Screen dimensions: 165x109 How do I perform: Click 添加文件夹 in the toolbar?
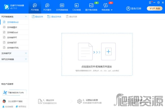point(54,17)
